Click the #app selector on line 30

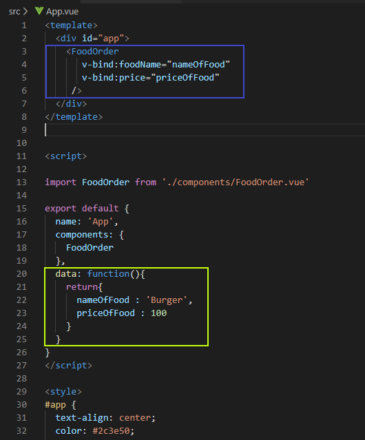pyautogui.click(x=56, y=405)
